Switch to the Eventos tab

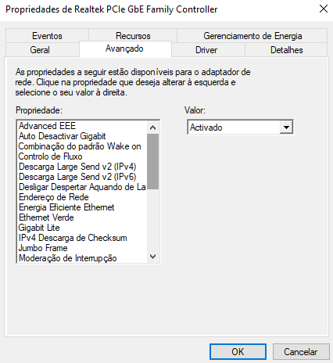click(47, 36)
